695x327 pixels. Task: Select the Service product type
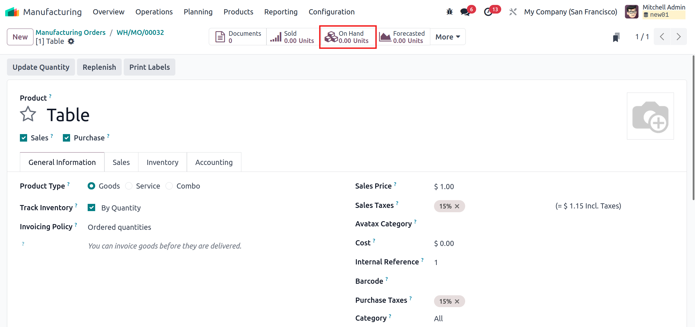[129, 186]
